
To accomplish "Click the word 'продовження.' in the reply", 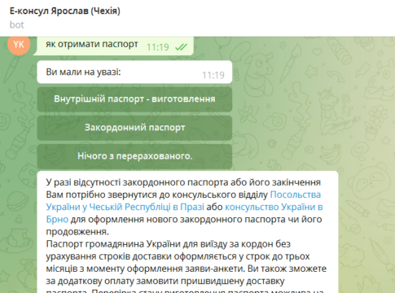I will [x=77, y=232].
